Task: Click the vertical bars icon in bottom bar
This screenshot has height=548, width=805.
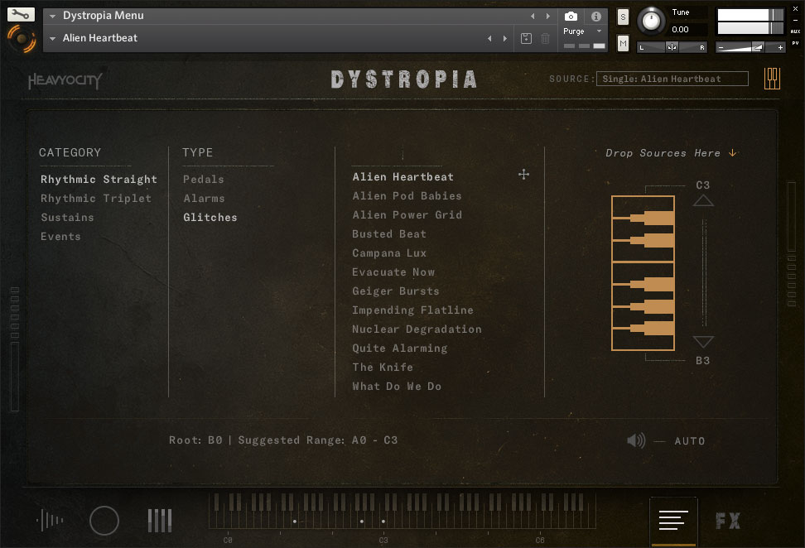Action: [160, 521]
